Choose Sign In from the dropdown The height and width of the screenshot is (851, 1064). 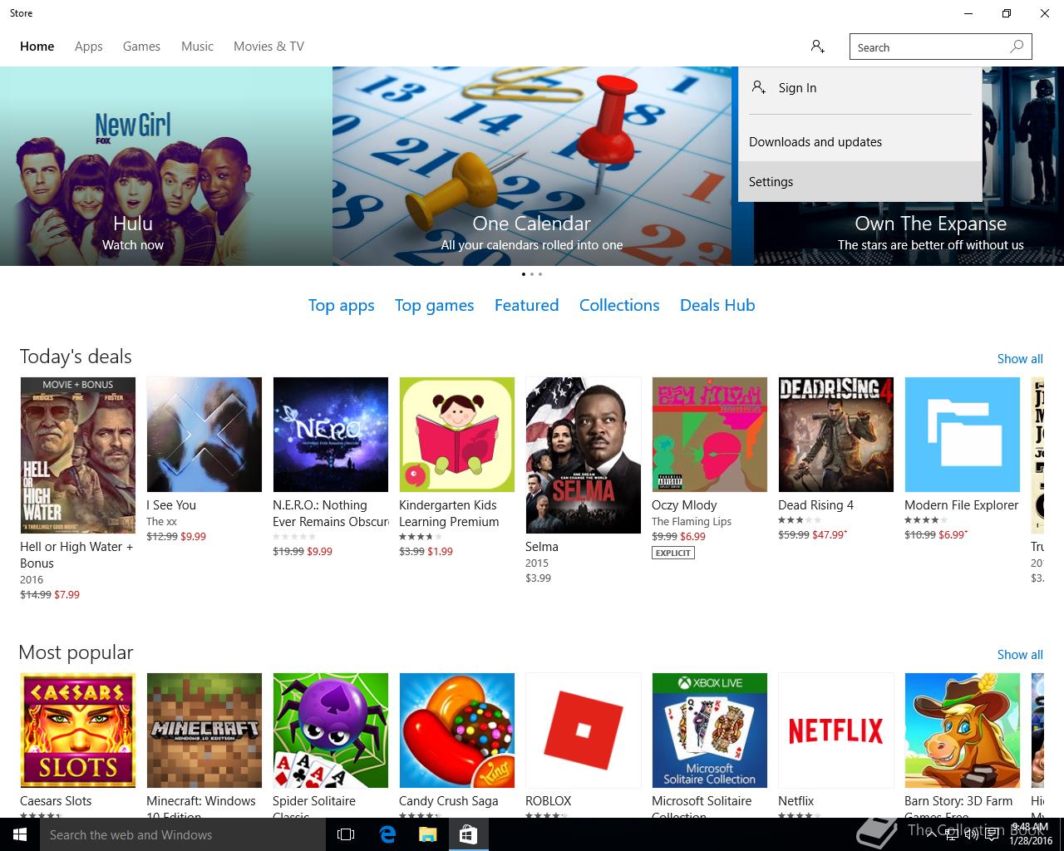860,87
